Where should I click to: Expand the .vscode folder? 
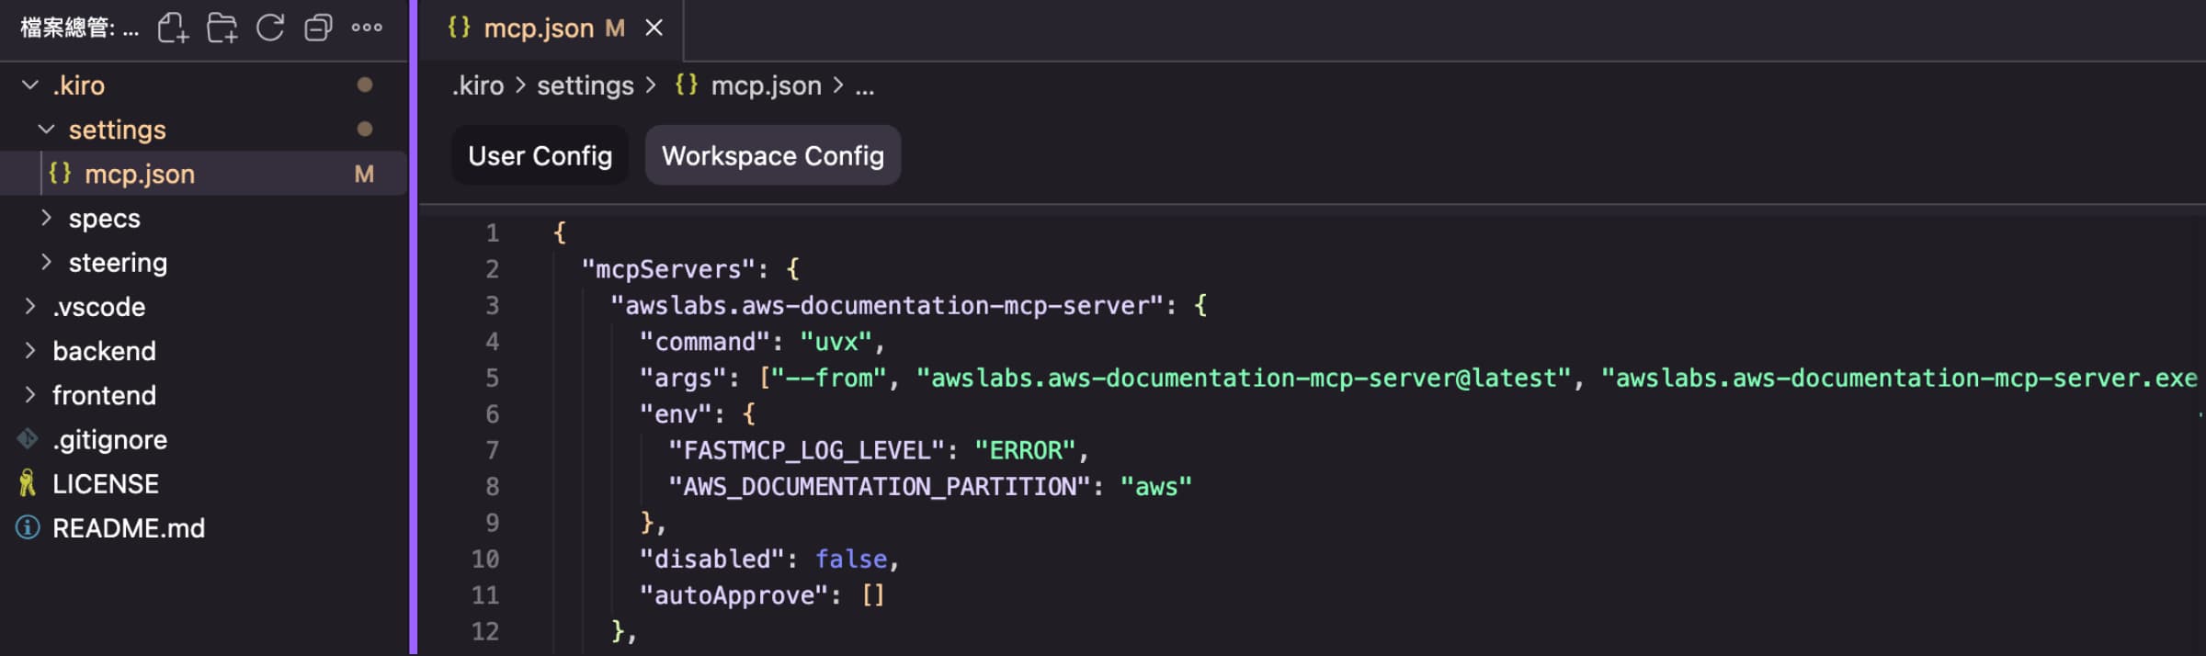tap(30, 306)
